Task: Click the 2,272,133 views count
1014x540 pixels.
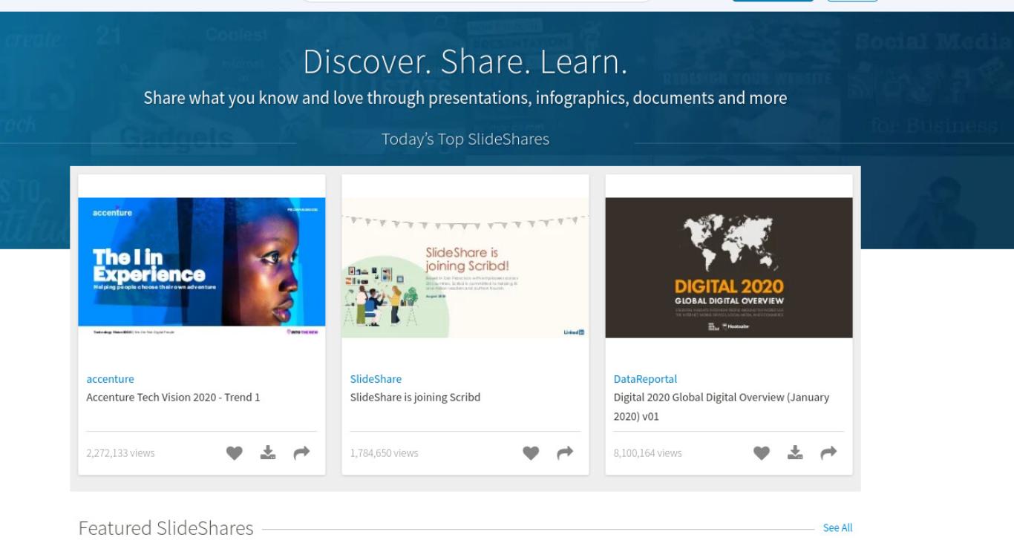Action: [120, 453]
